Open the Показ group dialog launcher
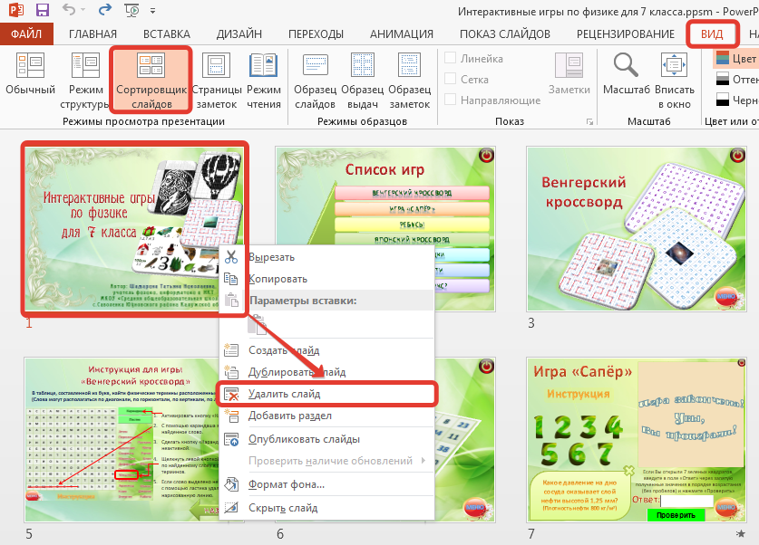The height and width of the screenshot is (545, 759). tap(590, 121)
